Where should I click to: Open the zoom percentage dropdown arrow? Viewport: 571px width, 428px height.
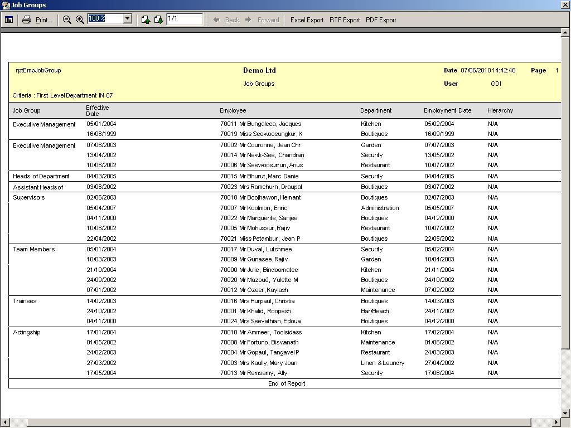(127, 19)
